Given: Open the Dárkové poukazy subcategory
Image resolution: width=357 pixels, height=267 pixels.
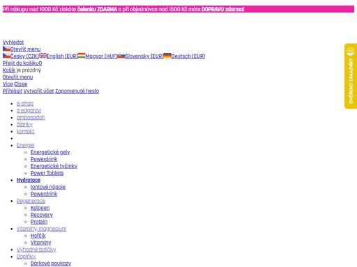Looking at the screenshot, I should pos(51,264).
